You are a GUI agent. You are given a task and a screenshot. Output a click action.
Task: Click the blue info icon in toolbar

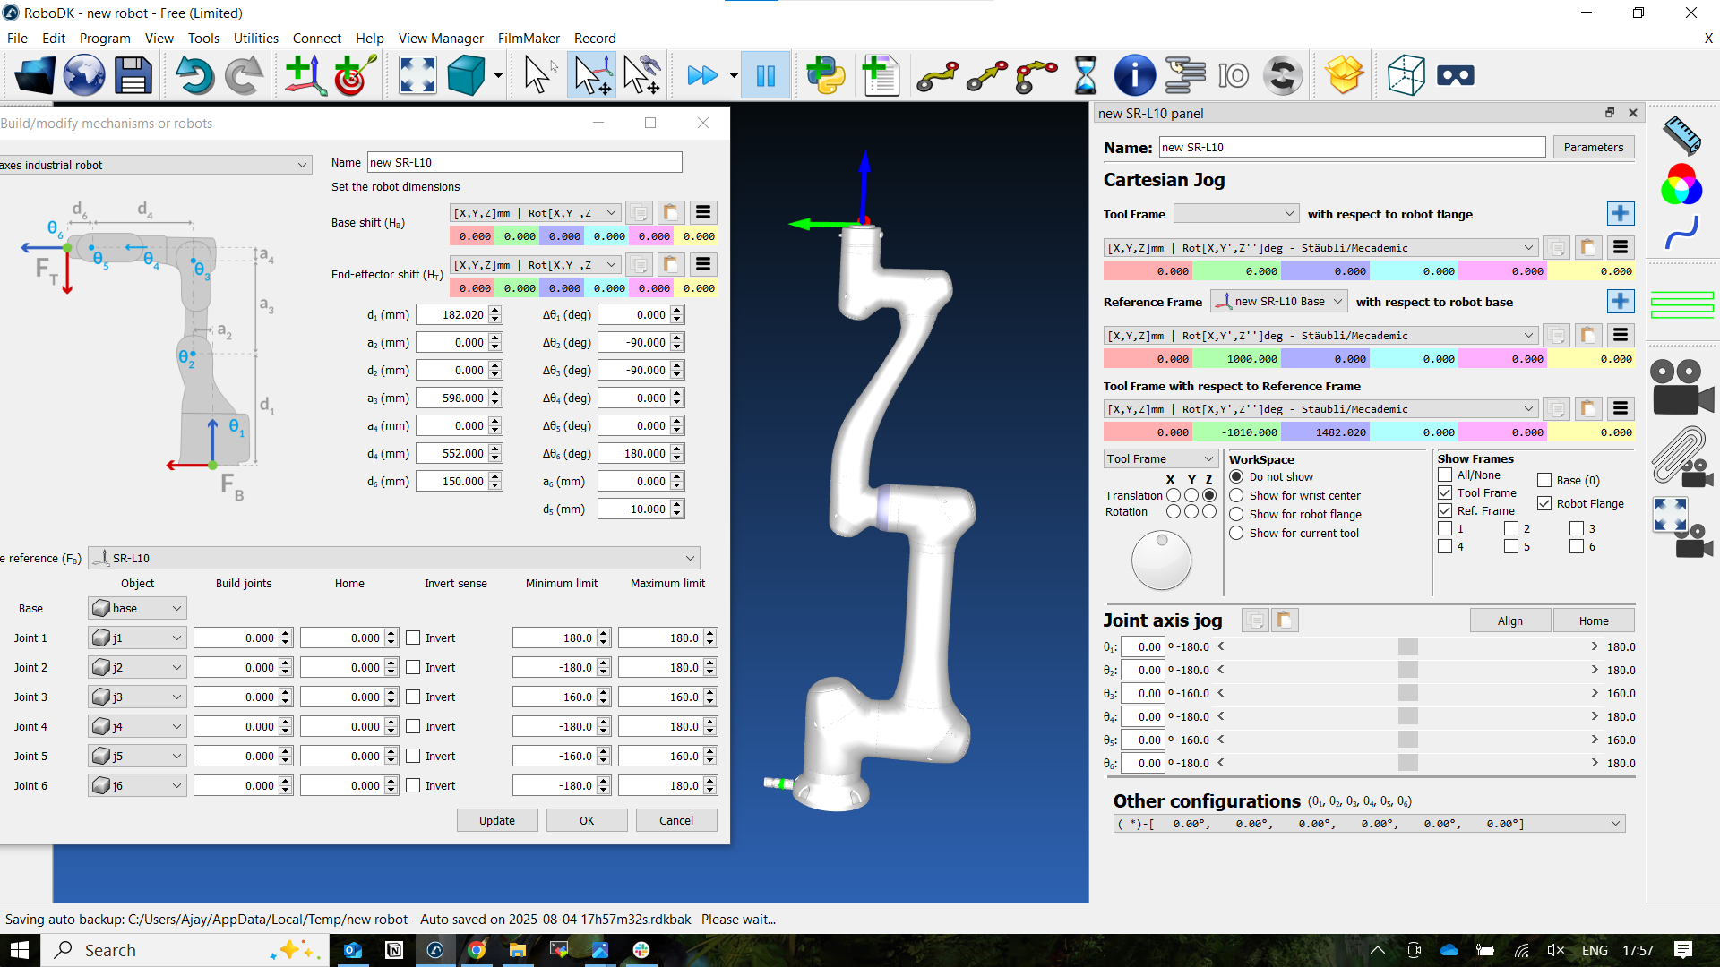tap(1134, 75)
